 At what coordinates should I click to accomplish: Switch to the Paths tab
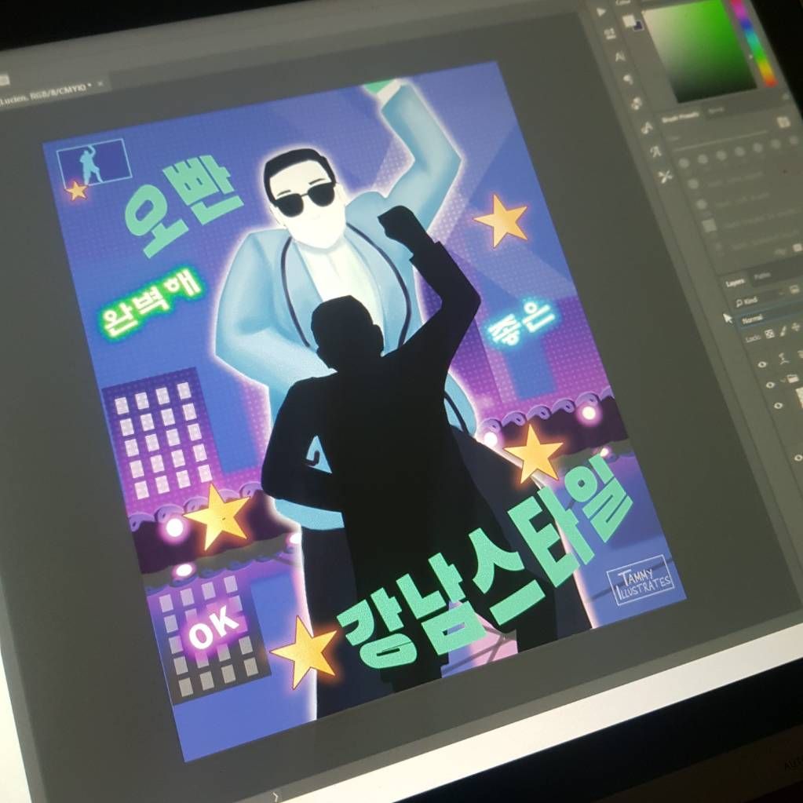pyautogui.click(x=762, y=276)
